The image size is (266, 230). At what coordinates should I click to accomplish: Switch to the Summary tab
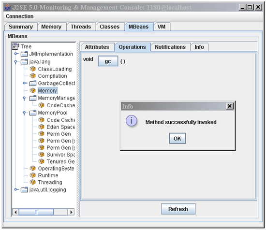pos(21,27)
